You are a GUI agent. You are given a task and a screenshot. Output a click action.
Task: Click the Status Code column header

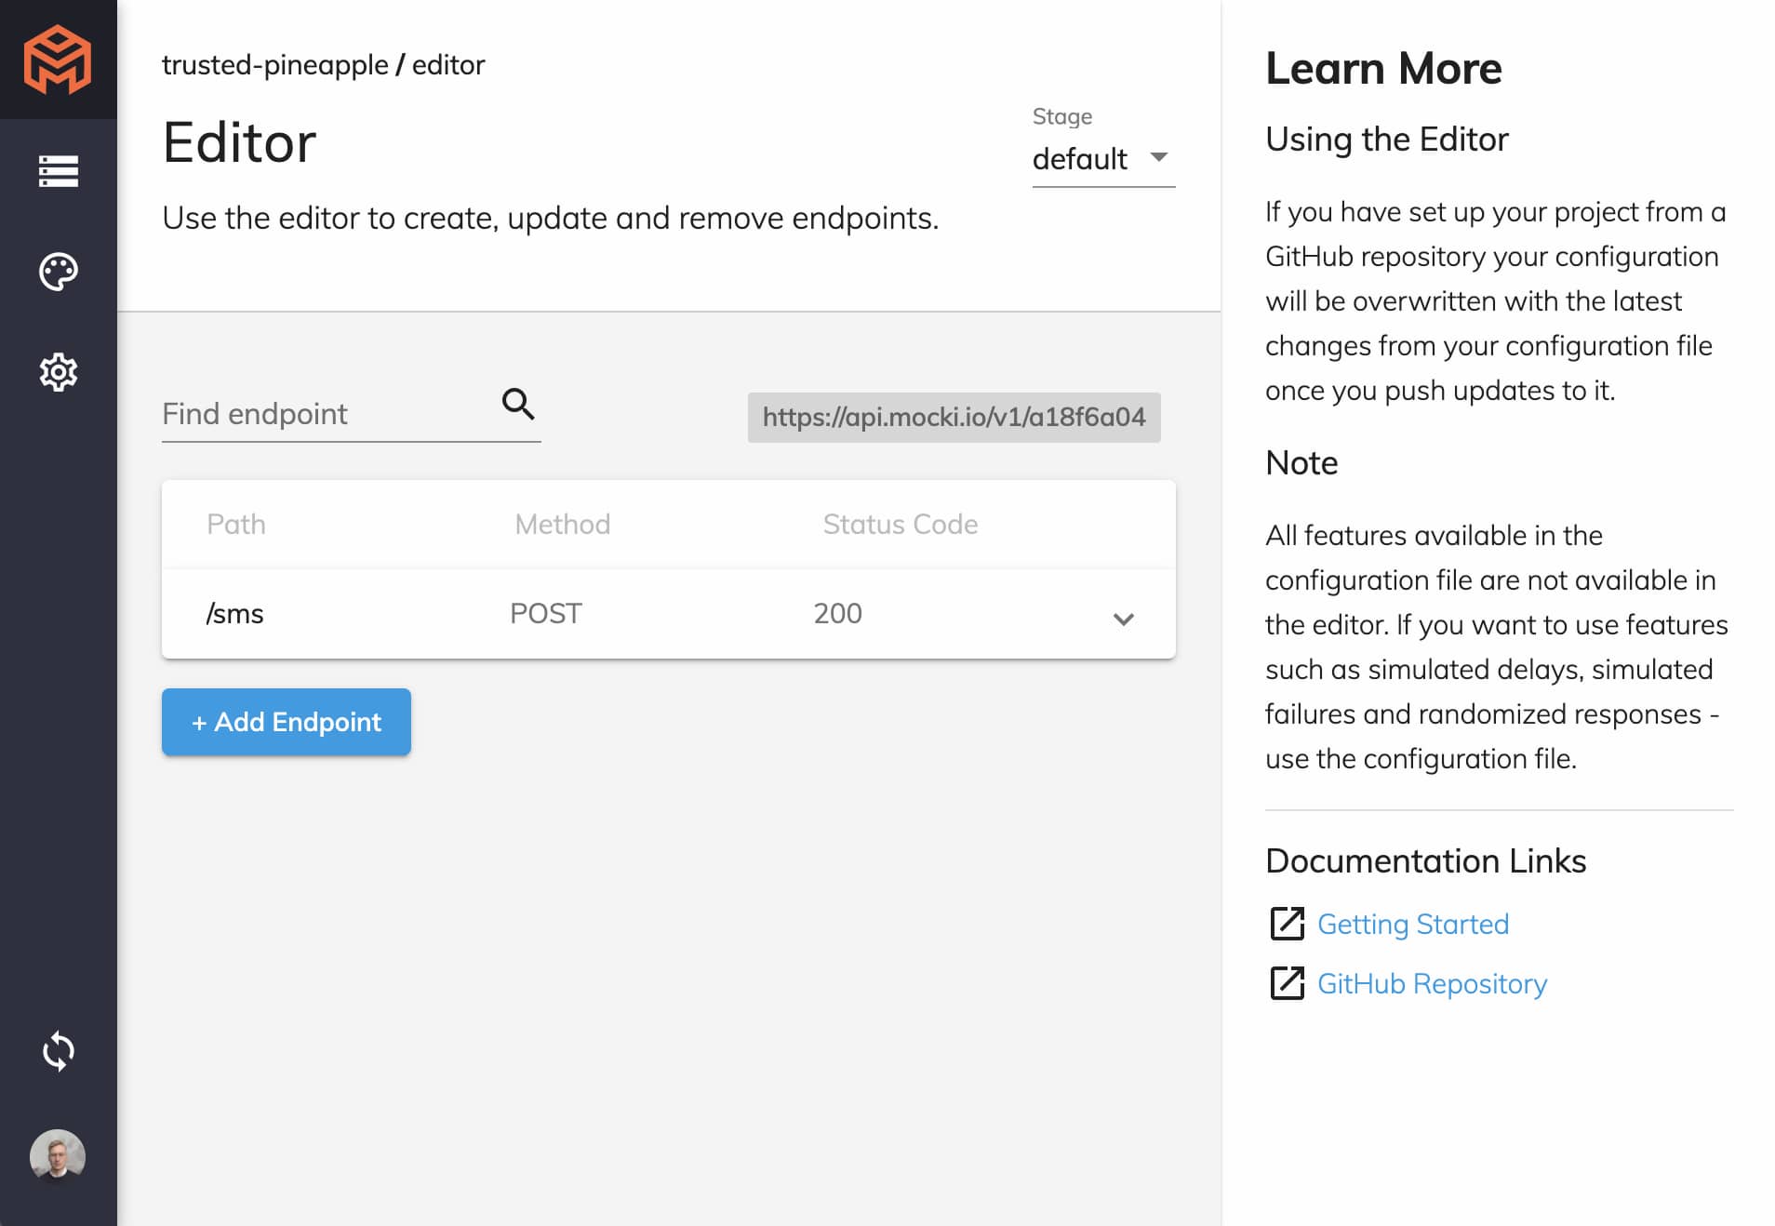click(x=901, y=525)
